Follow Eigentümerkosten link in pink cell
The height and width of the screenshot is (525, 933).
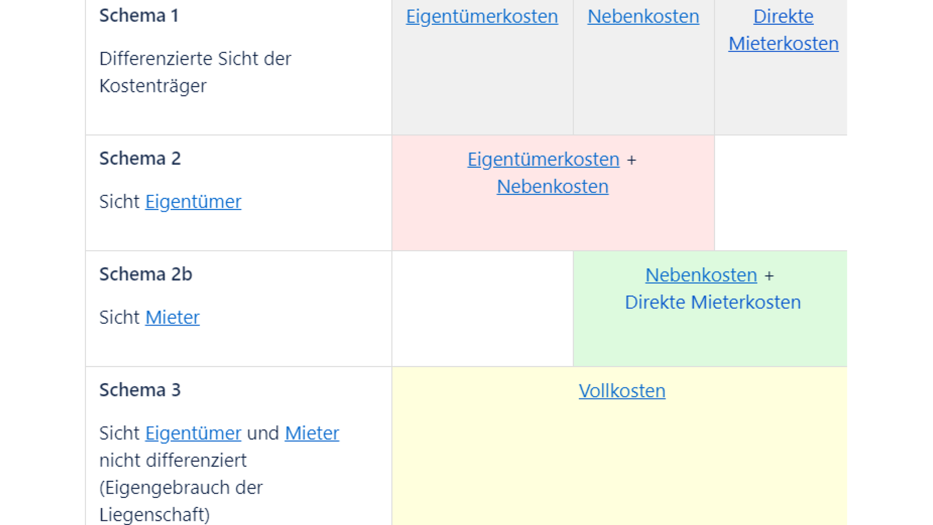coord(543,160)
